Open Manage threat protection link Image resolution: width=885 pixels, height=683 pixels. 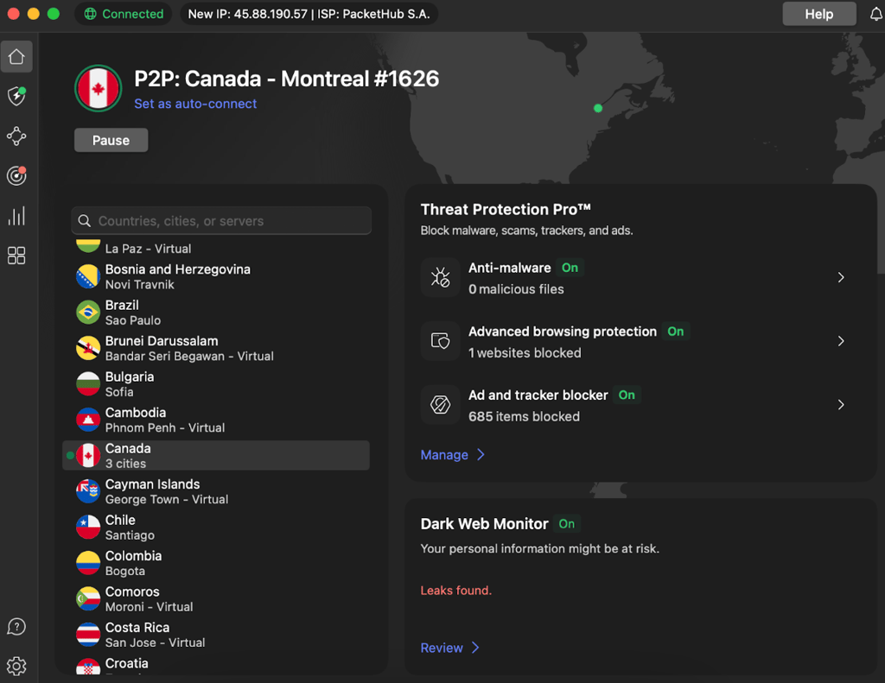[x=444, y=454]
